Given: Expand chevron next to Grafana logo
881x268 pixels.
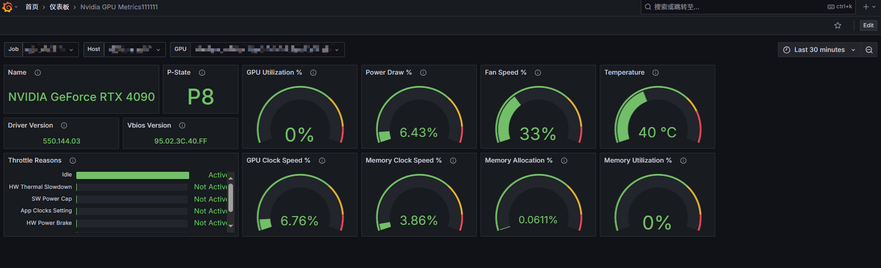Looking at the screenshot, I should [16, 7].
